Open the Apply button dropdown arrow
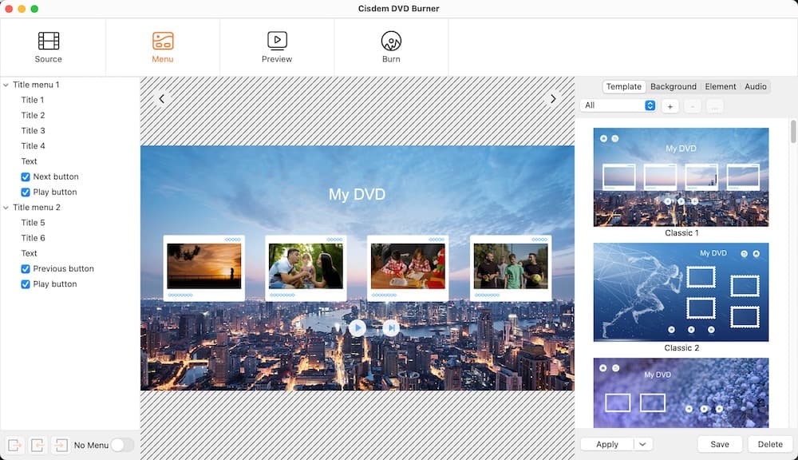 pyautogui.click(x=642, y=444)
